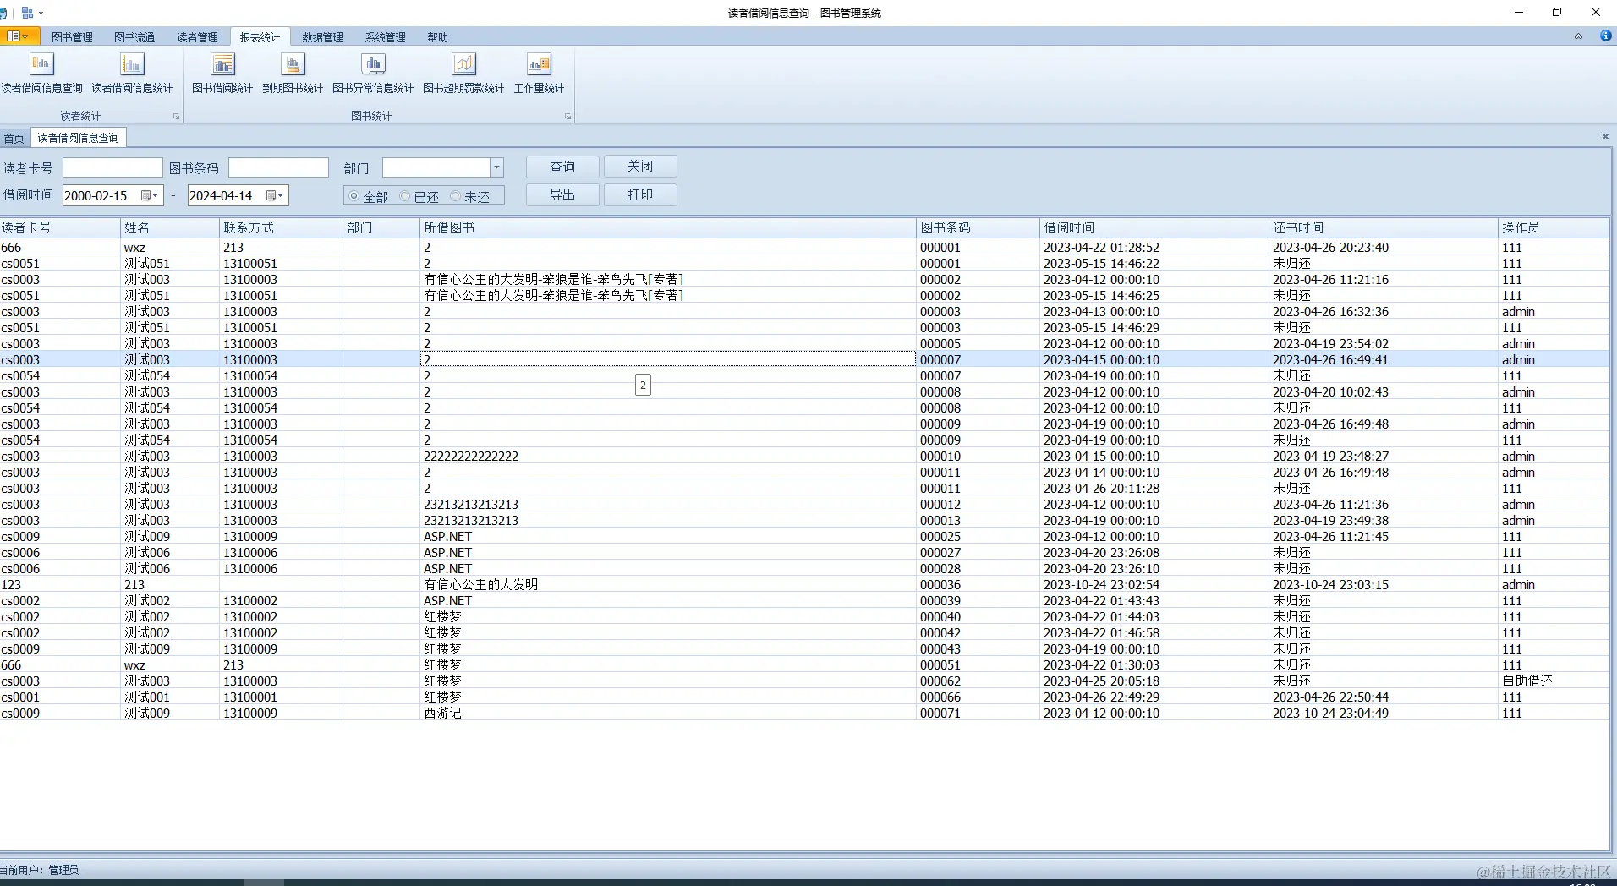Select contact cell 13100001

point(281,697)
